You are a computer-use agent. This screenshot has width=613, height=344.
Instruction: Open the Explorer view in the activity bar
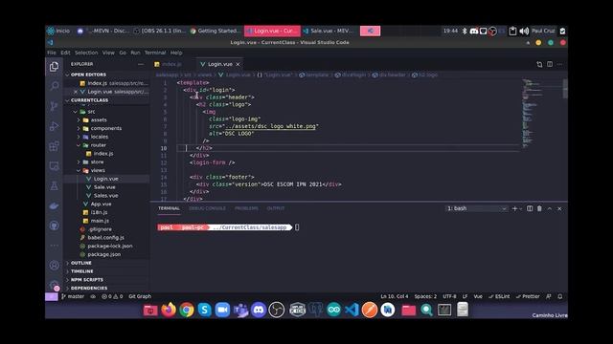click(x=54, y=67)
